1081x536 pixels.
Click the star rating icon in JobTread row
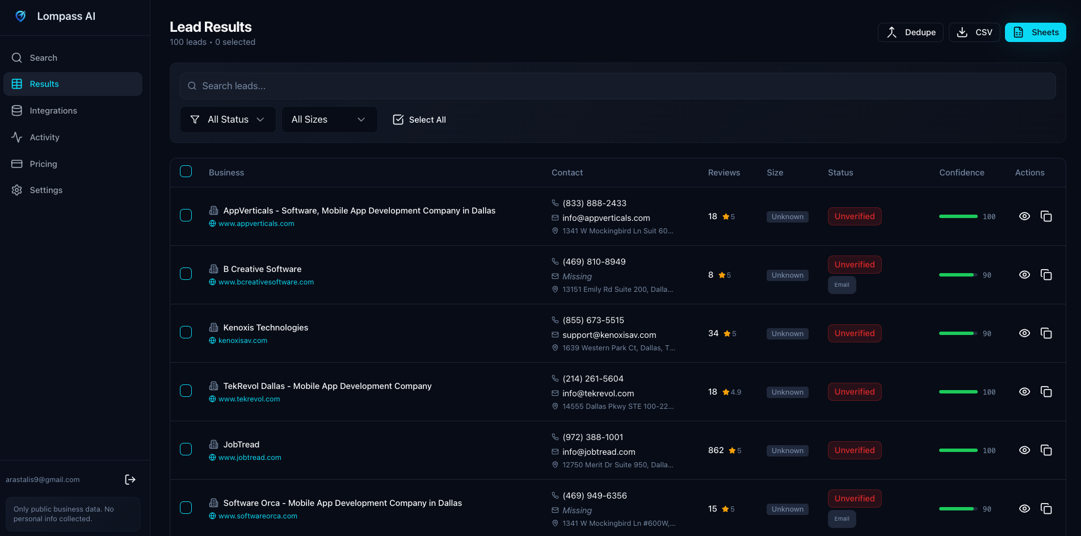[x=732, y=451]
